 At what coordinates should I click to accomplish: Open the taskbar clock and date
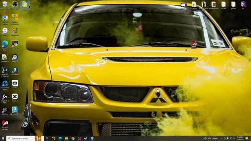click(240, 138)
